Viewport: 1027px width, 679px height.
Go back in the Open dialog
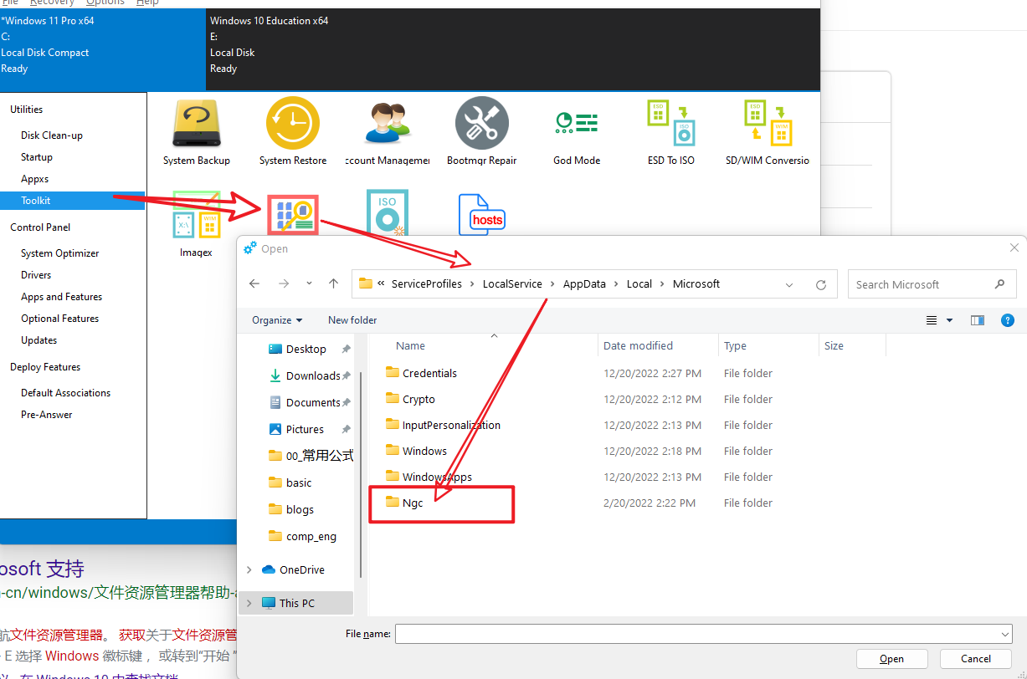click(x=254, y=283)
